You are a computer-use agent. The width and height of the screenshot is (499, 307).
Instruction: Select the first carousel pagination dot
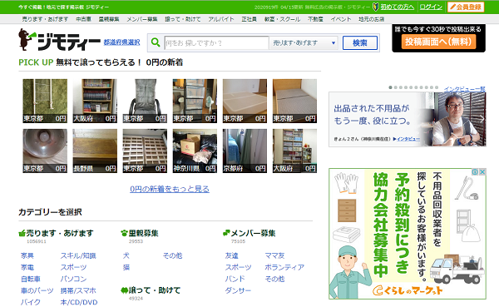pos(391,87)
